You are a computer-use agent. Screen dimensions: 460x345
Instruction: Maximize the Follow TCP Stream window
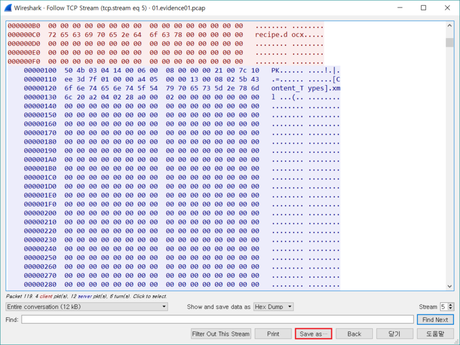tap(423, 7)
